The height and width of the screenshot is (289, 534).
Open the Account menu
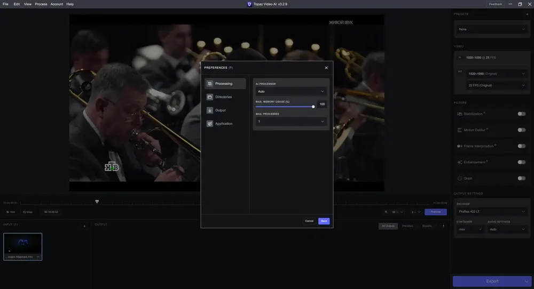57,4
